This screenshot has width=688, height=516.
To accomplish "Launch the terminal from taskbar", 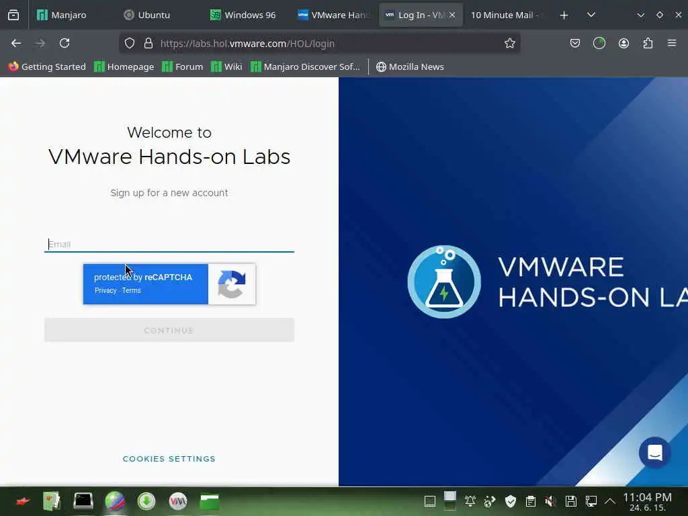I will [83, 501].
